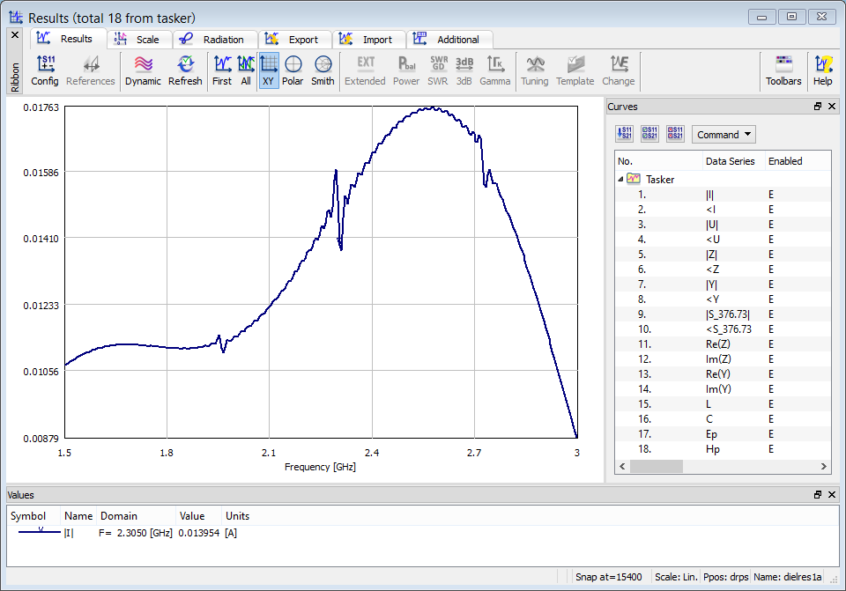Open the Command dropdown
Screen dimensions: 846x591
click(x=724, y=135)
